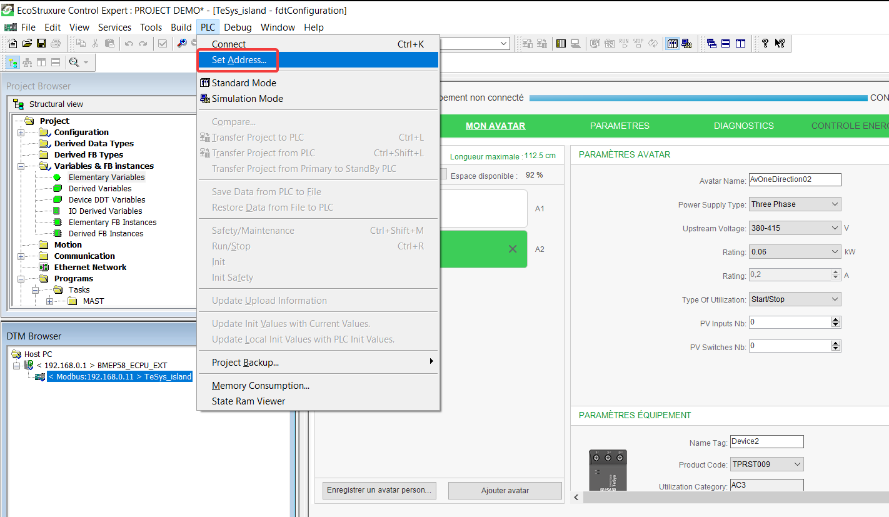Open the Product Code dropdown
Viewport: 889px width, 517px height.
click(x=797, y=464)
